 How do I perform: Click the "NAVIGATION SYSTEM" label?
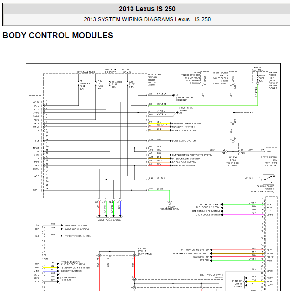point(184,166)
